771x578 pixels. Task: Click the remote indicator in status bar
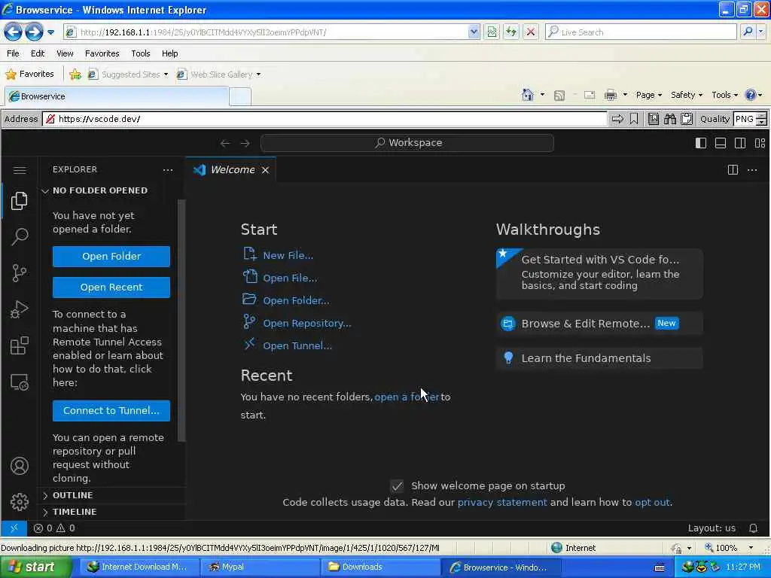[x=14, y=528]
